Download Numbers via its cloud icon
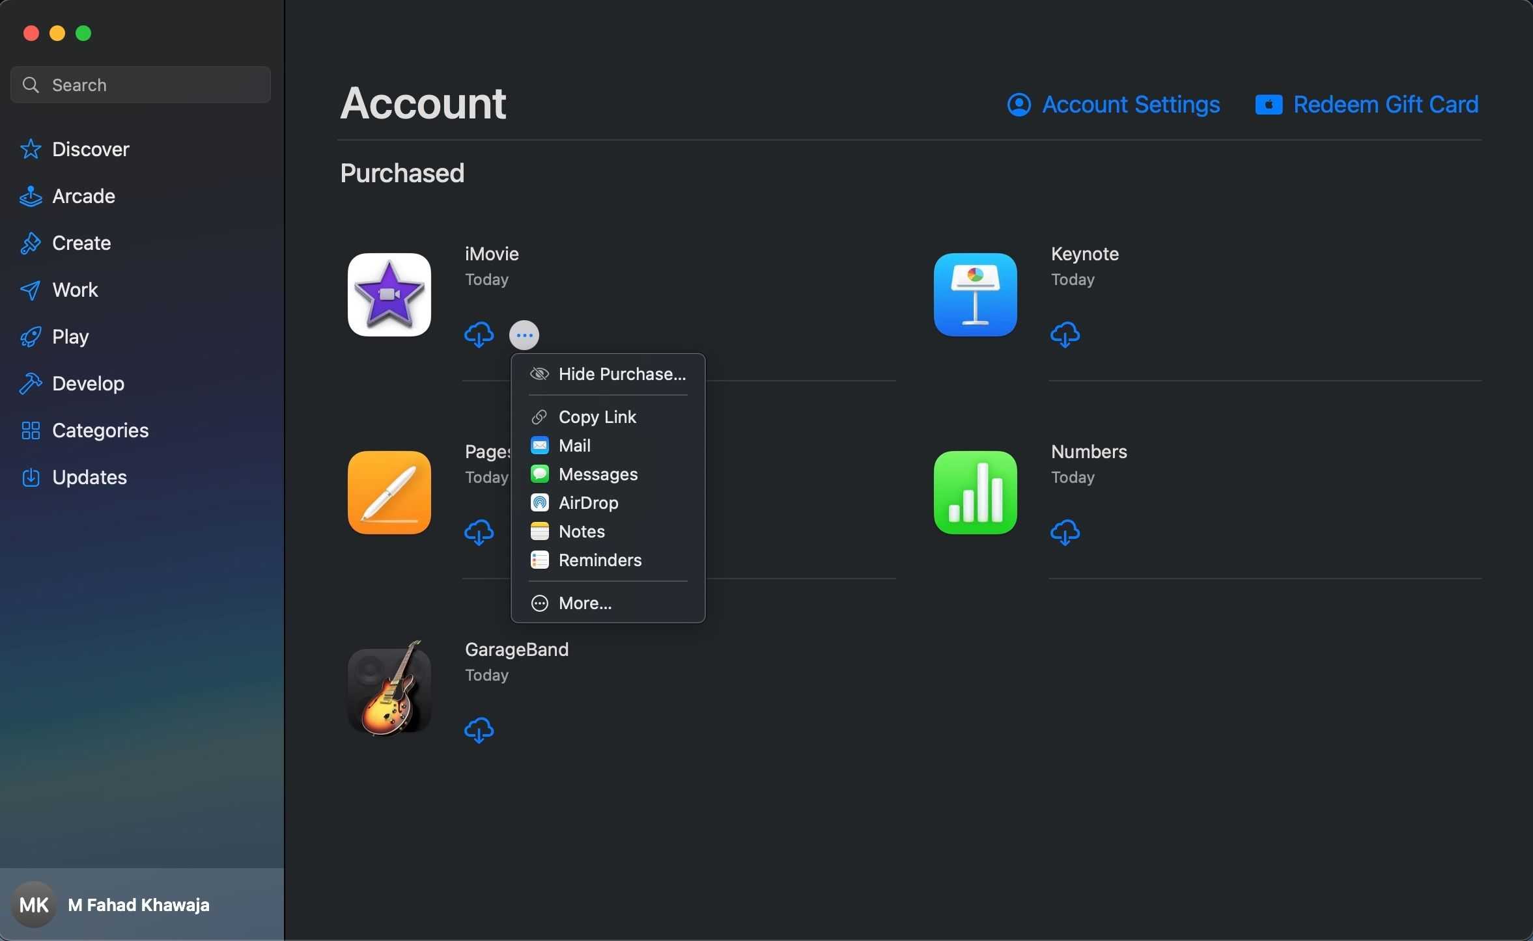1533x941 pixels. (1065, 533)
